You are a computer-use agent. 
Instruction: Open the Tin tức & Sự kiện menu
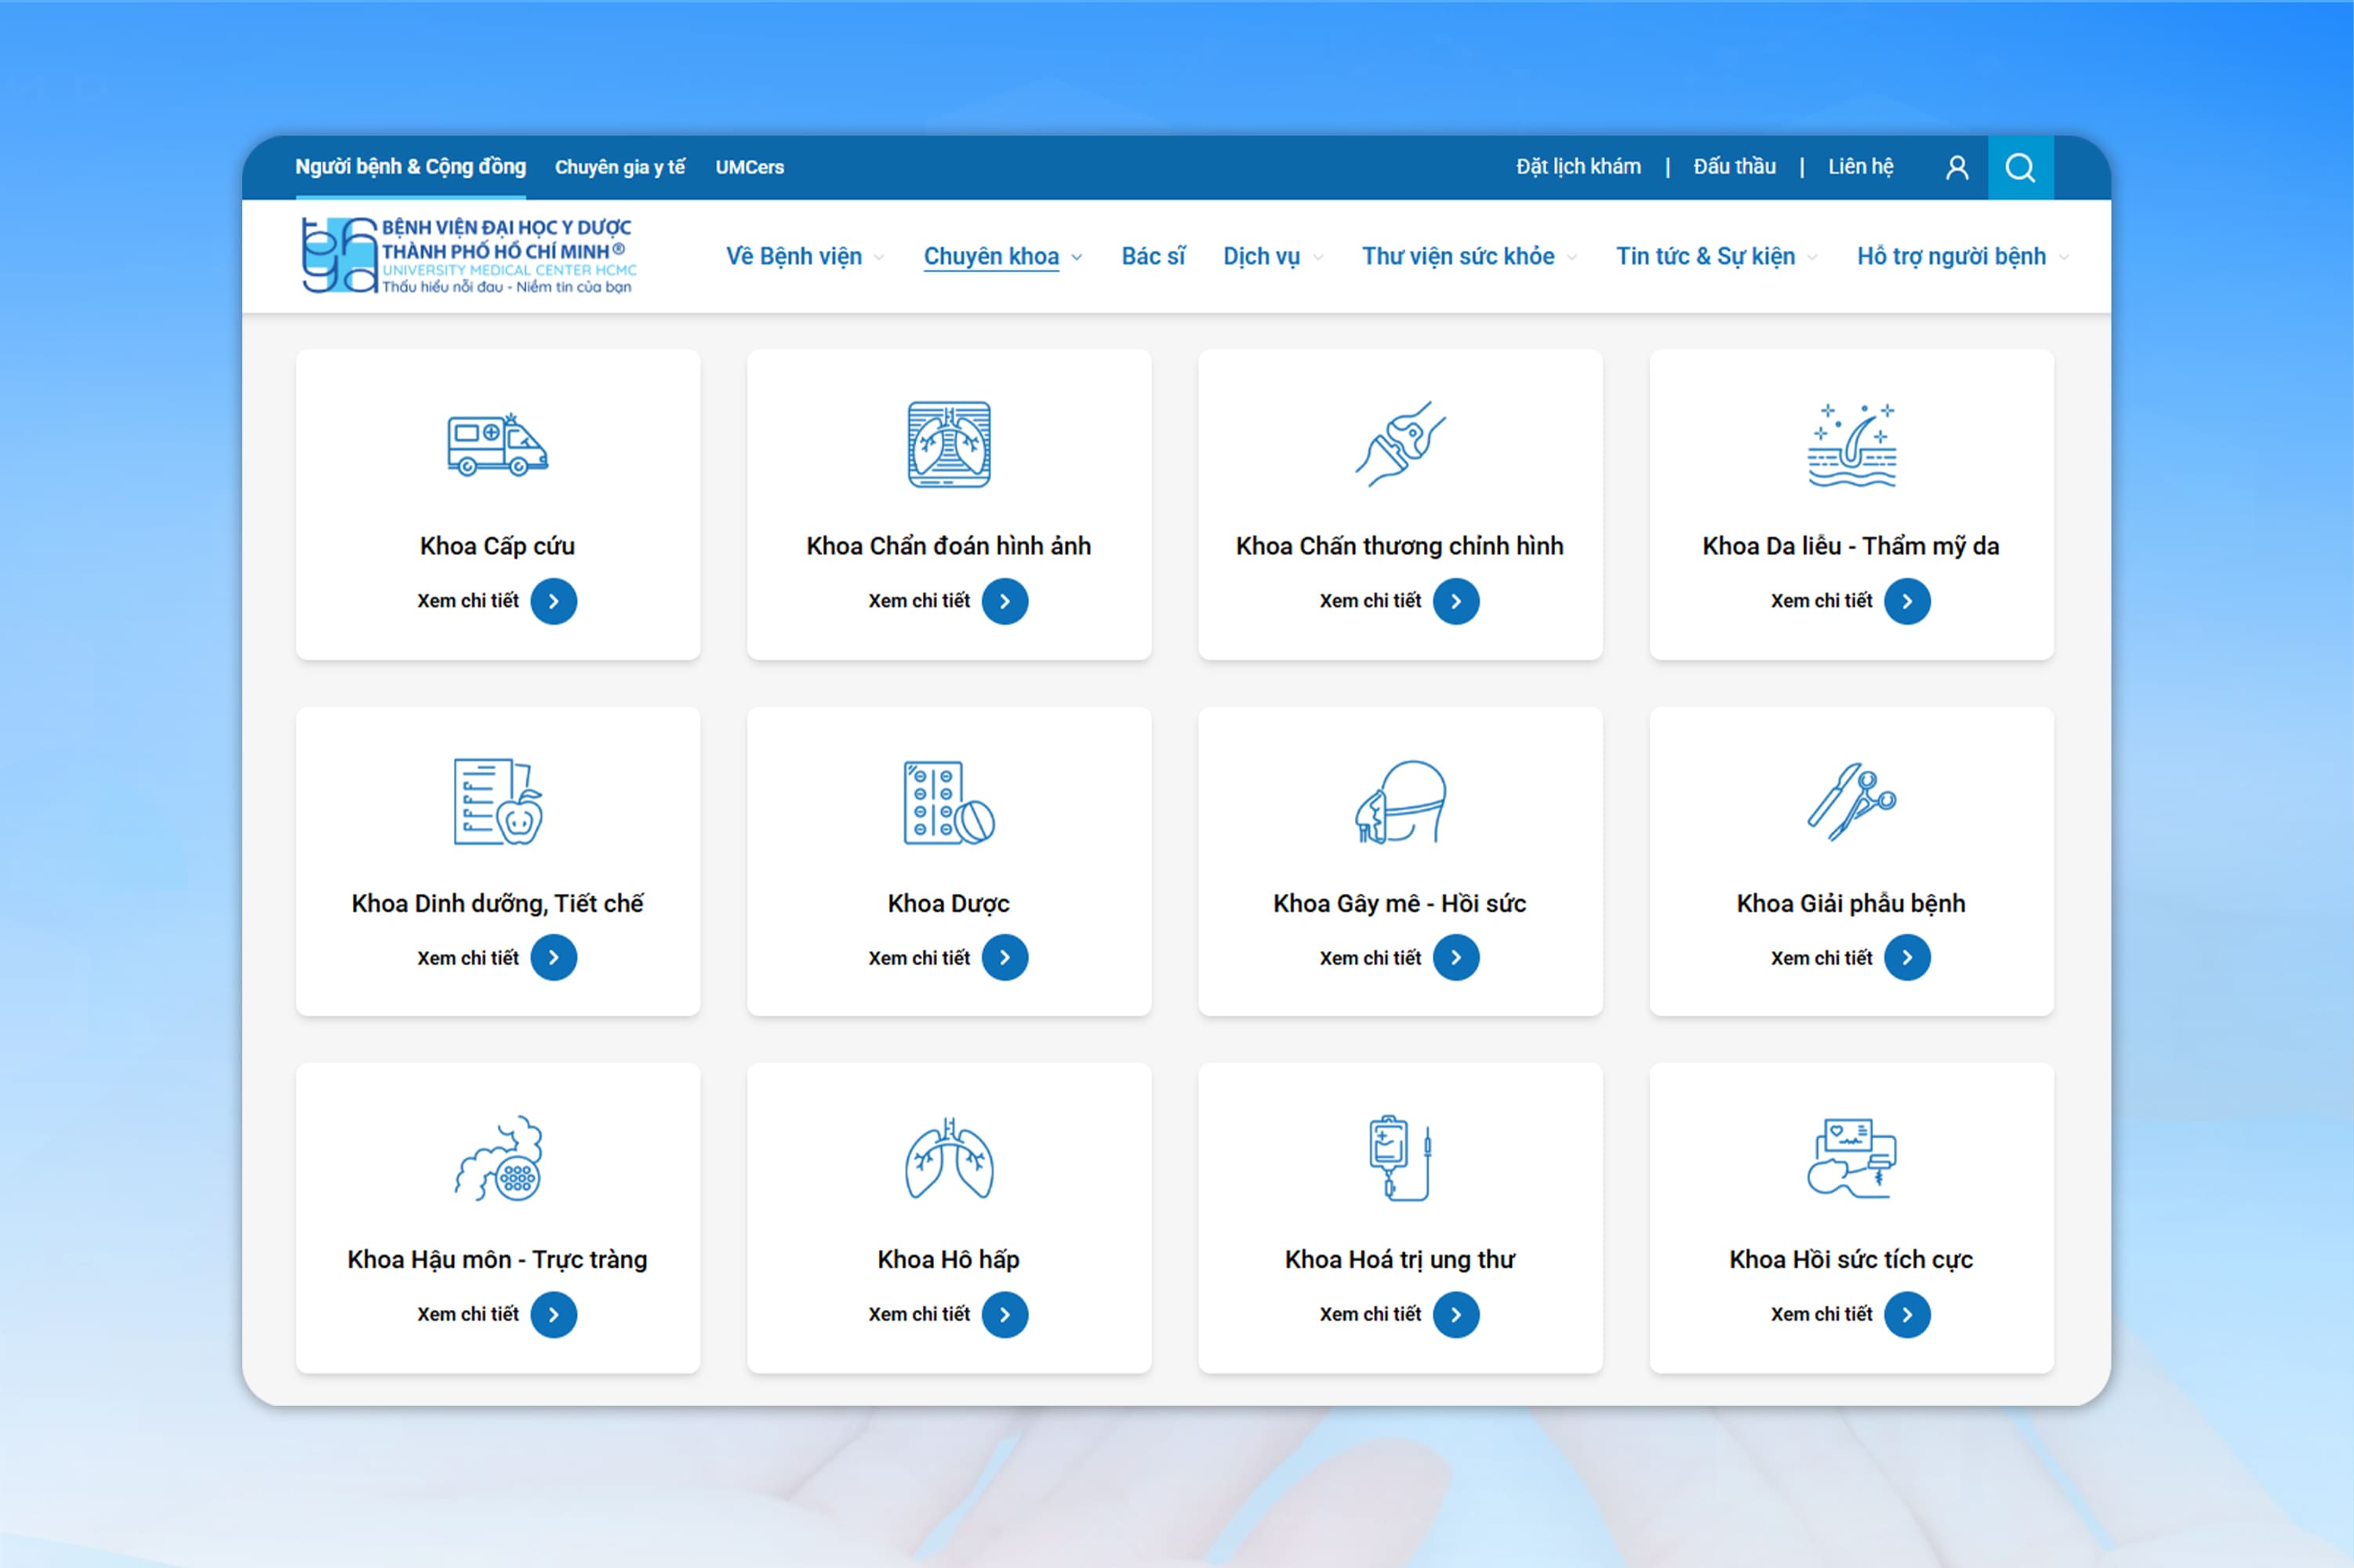[x=1705, y=256]
